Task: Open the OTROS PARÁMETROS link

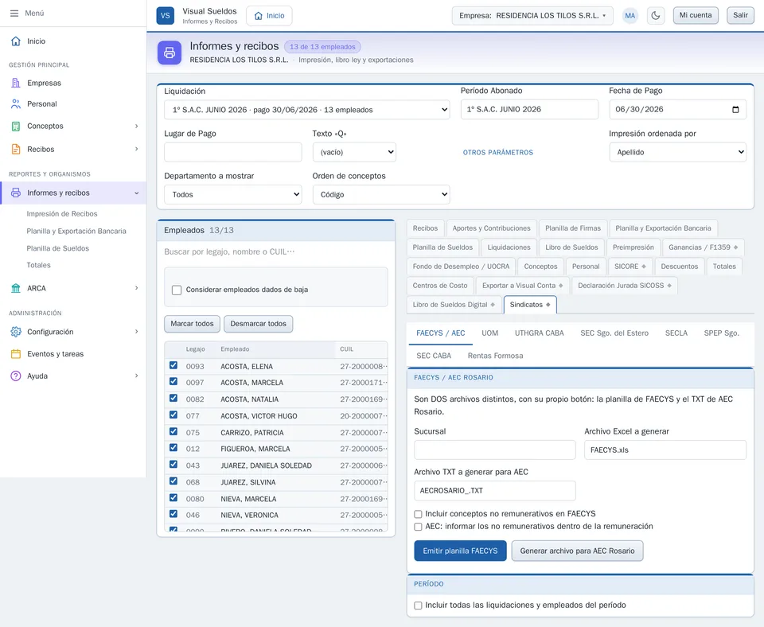Action: 498,153
